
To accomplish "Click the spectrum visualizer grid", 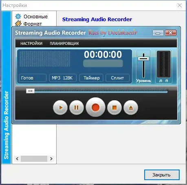I will click(x=45, y=59).
